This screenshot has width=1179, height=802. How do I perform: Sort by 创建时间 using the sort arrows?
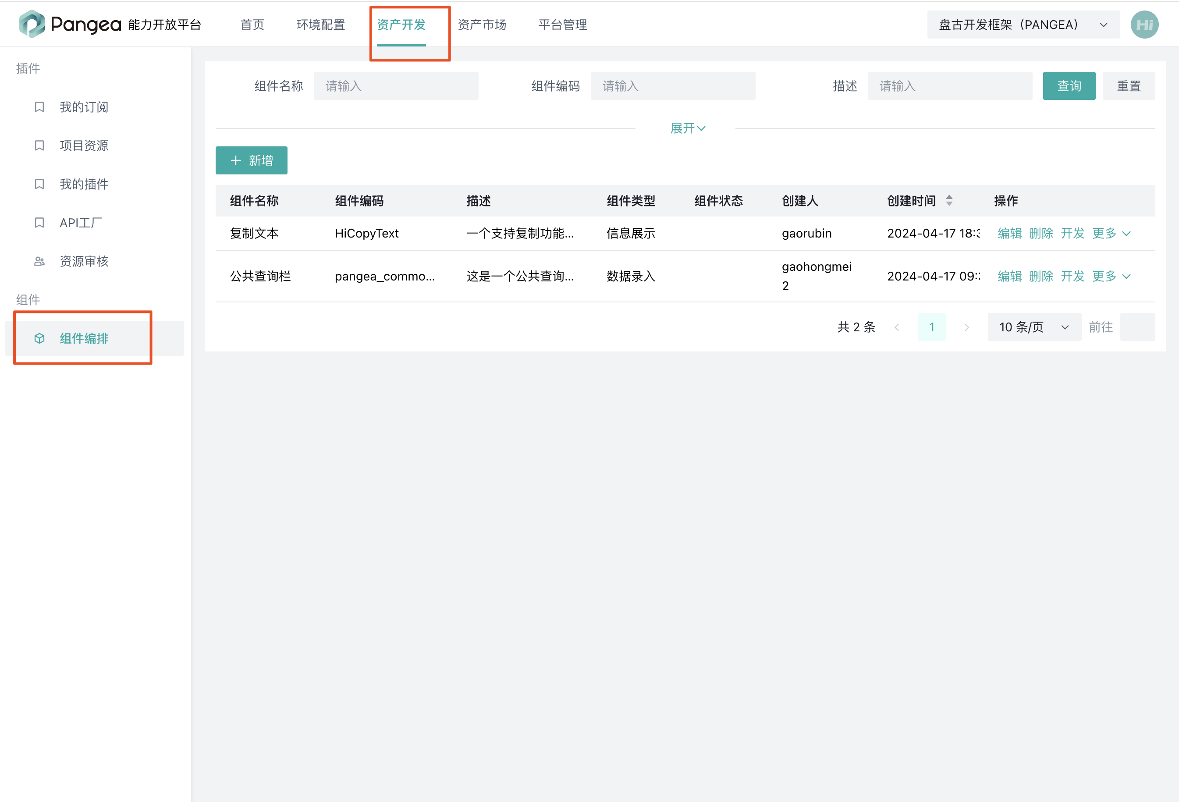949,200
